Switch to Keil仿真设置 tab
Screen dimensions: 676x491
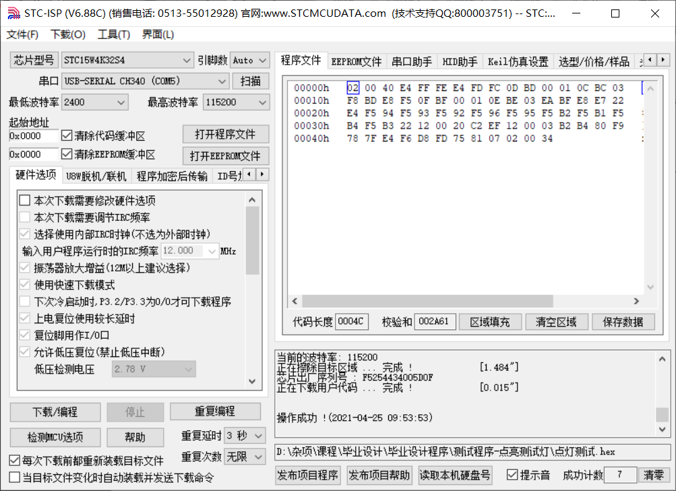(518, 62)
